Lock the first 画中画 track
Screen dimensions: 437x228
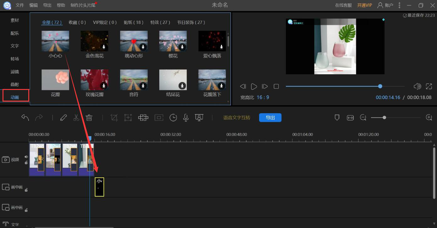[26, 190]
